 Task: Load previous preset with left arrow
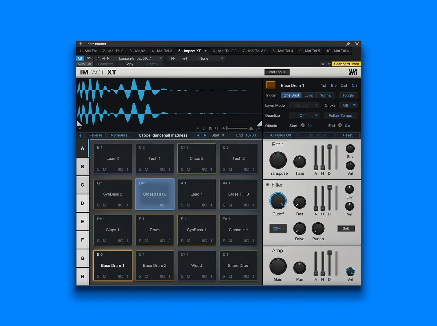[103, 58]
